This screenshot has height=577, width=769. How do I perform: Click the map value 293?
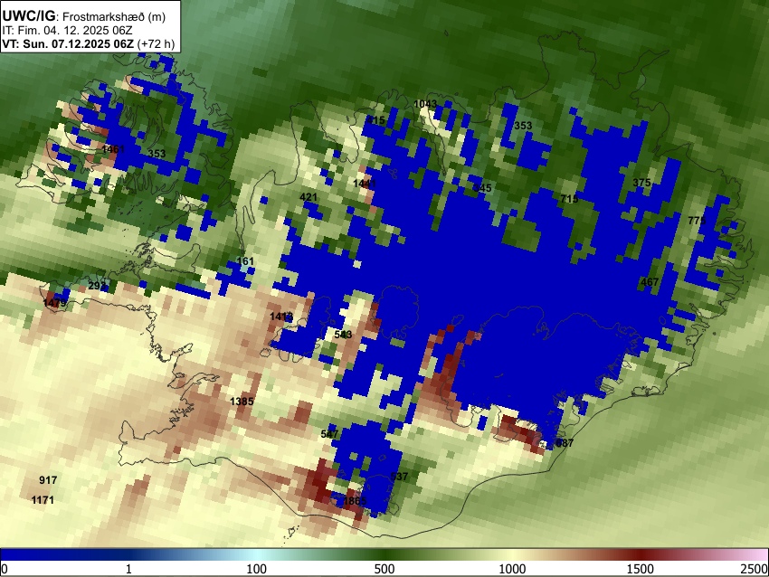tap(97, 285)
